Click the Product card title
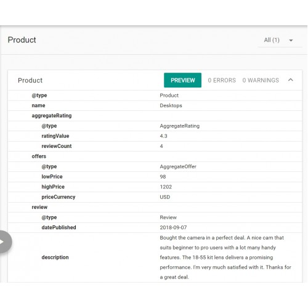Viewport: 308px width, 308px height. [30, 80]
